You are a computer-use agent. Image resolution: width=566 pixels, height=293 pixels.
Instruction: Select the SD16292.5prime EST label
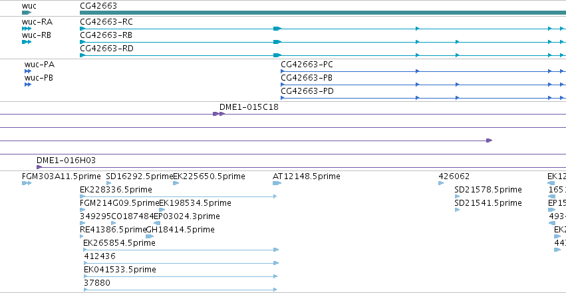pos(140,176)
